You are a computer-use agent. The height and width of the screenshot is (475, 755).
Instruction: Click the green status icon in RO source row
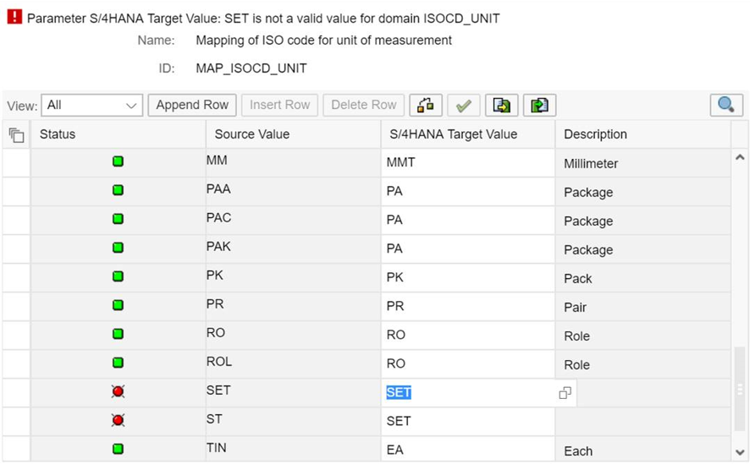(118, 334)
